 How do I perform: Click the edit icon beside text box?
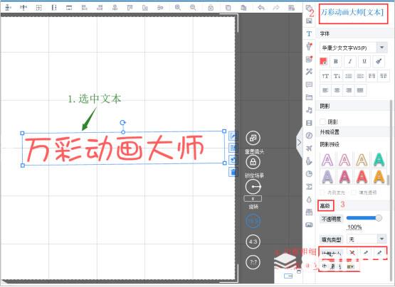tap(233, 136)
